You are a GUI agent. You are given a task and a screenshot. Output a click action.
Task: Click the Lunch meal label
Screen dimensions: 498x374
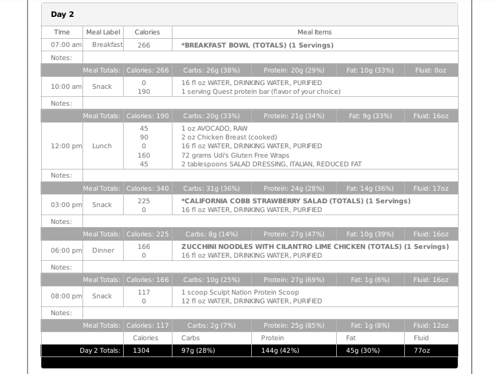tap(102, 146)
